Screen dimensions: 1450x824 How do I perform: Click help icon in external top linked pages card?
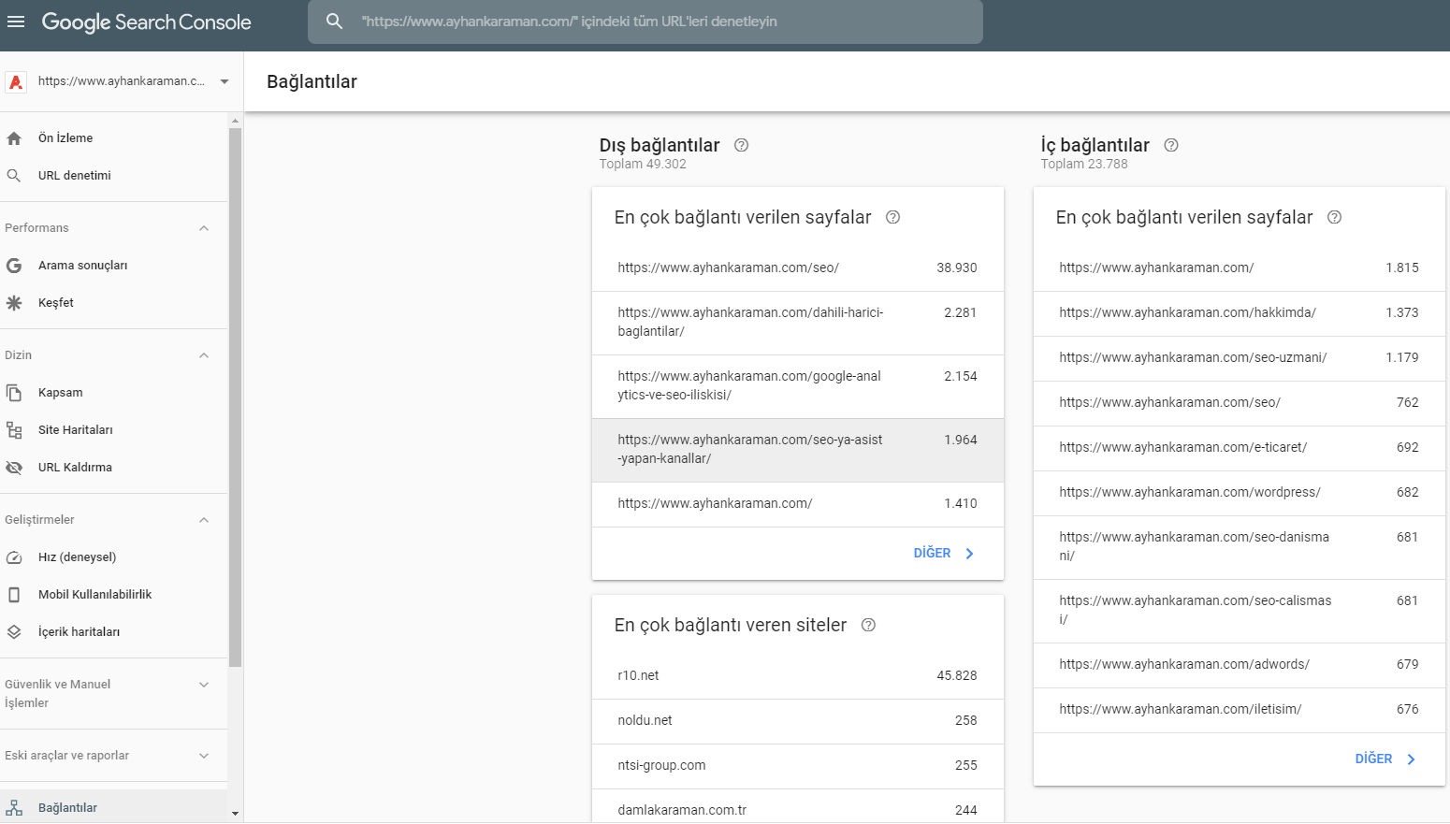[x=892, y=217]
